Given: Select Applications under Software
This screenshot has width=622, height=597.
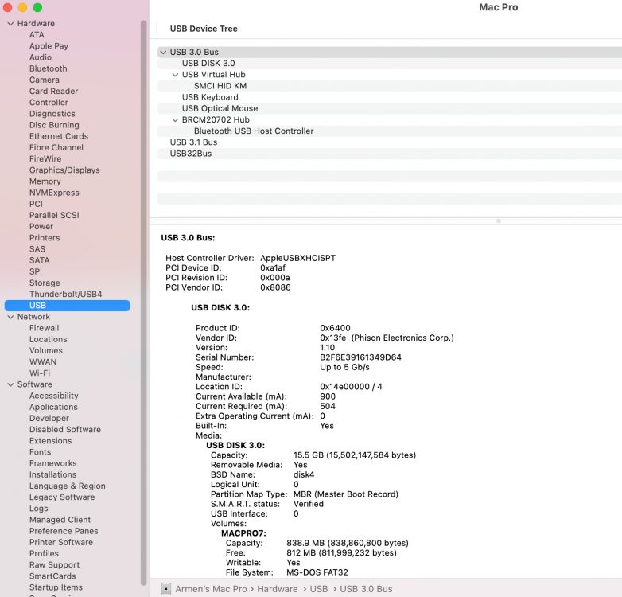Looking at the screenshot, I should point(53,407).
